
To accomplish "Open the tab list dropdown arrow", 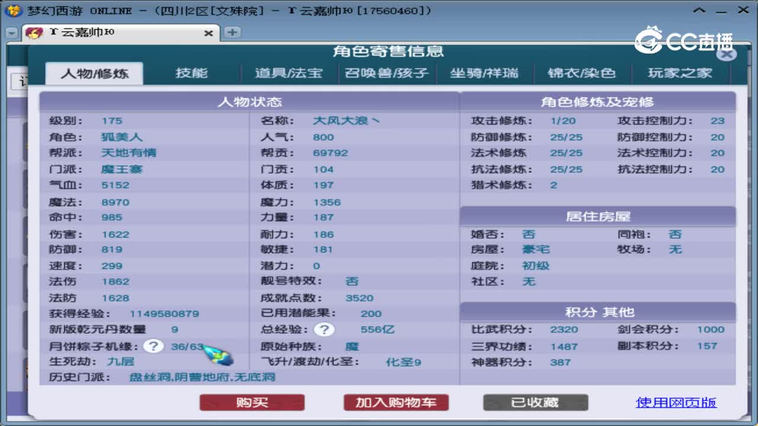I will click(12, 34).
